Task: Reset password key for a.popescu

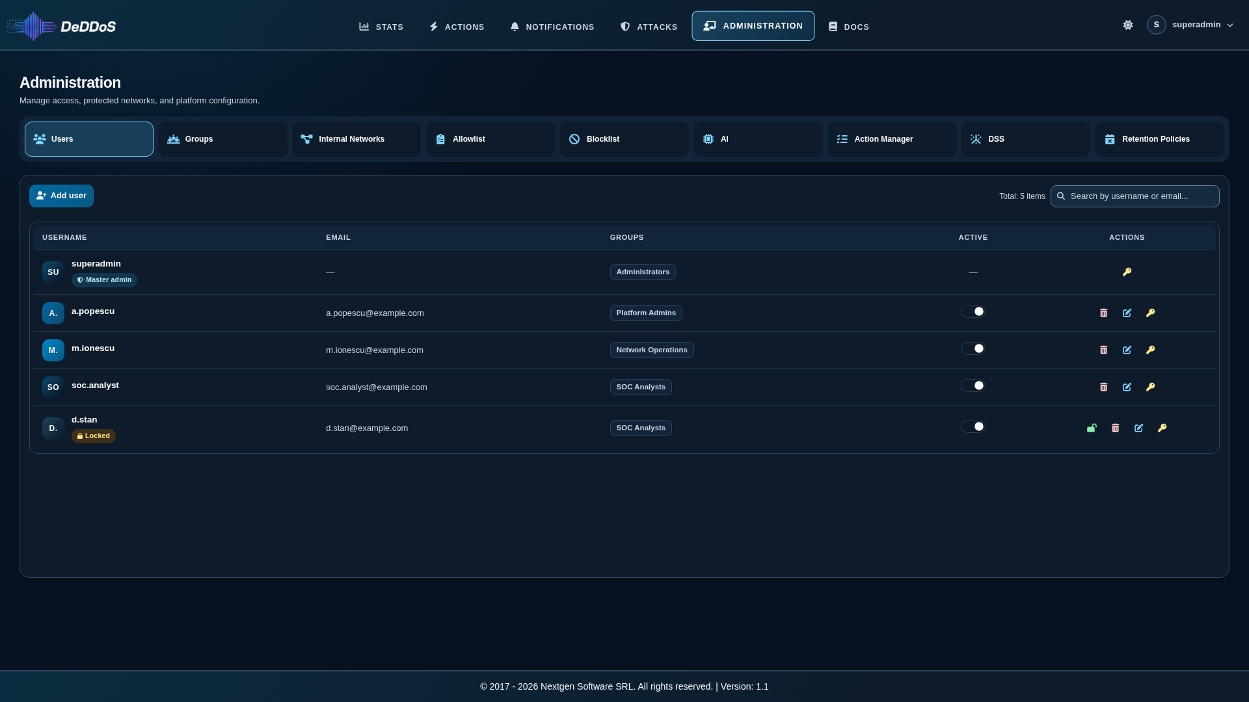Action: point(1150,313)
